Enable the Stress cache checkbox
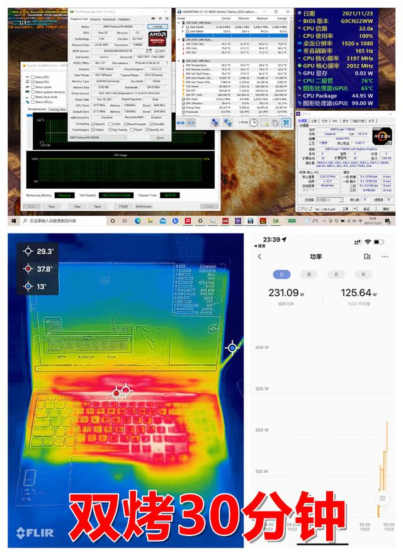The width and height of the screenshot is (403, 555). 33,87
